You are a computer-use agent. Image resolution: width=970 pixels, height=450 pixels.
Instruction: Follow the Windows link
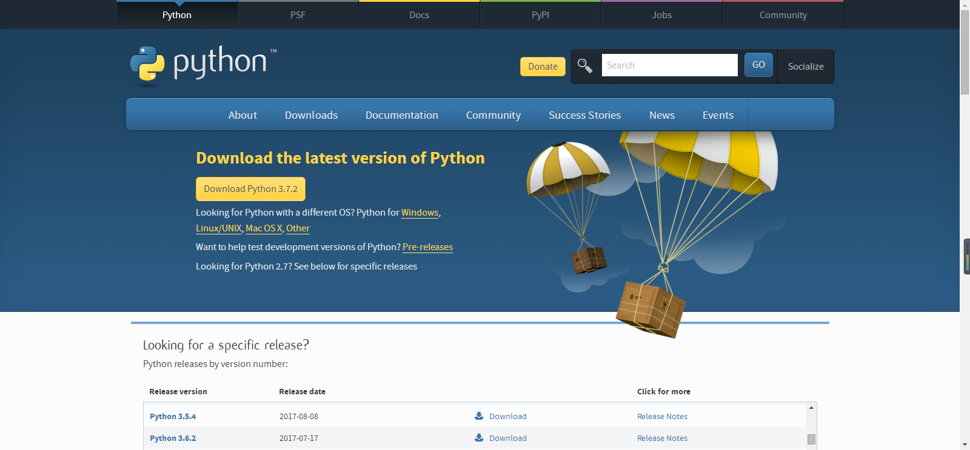[420, 213]
